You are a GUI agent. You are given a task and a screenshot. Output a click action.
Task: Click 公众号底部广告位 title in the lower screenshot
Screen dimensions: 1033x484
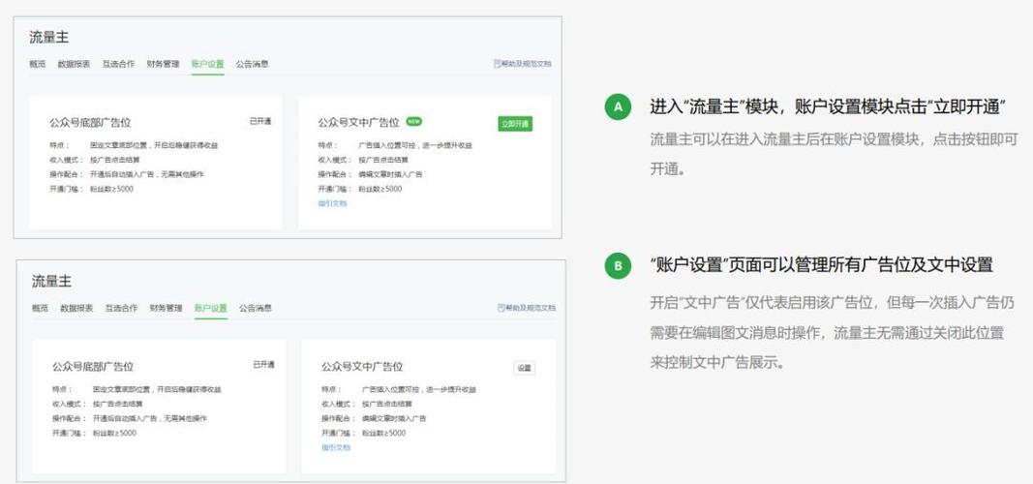pos(93,366)
